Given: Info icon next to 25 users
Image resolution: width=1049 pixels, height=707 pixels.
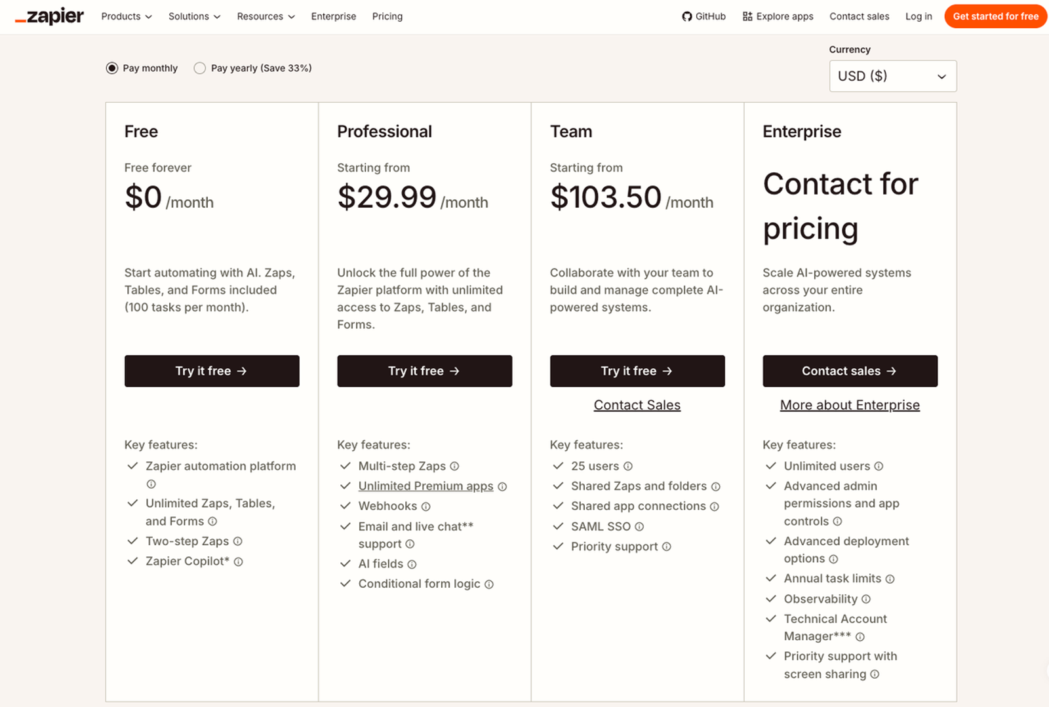Looking at the screenshot, I should click(x=627, y=466).
